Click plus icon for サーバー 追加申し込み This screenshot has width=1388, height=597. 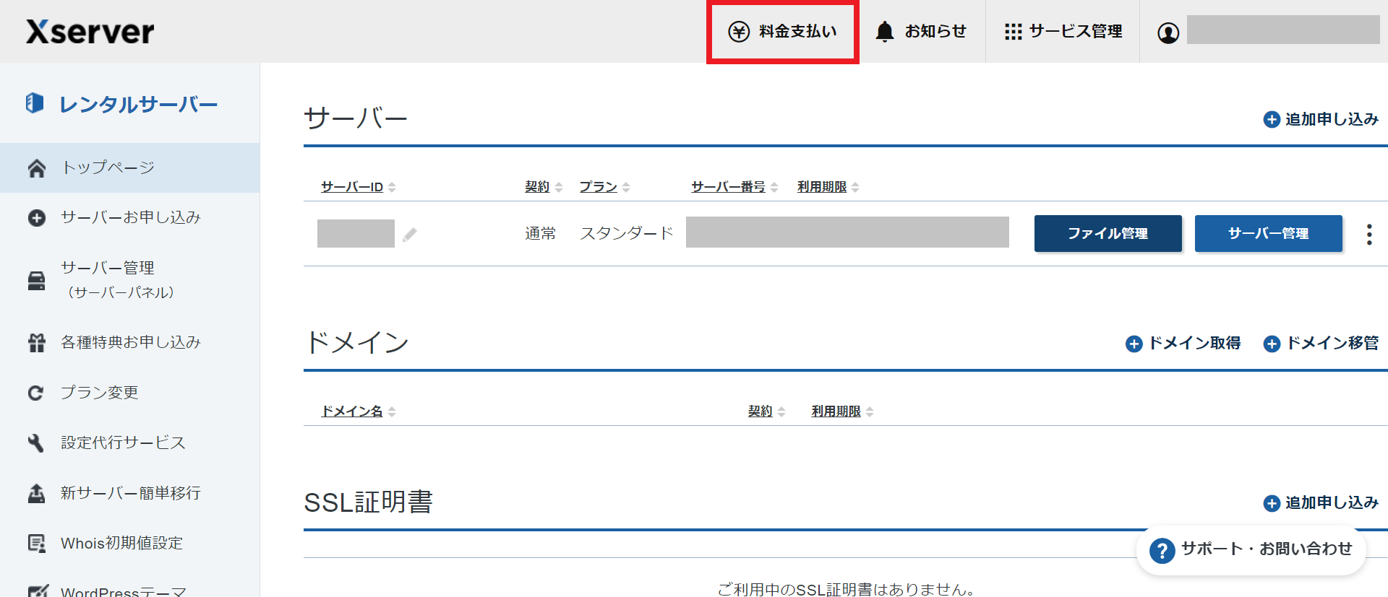point(1272,120)
